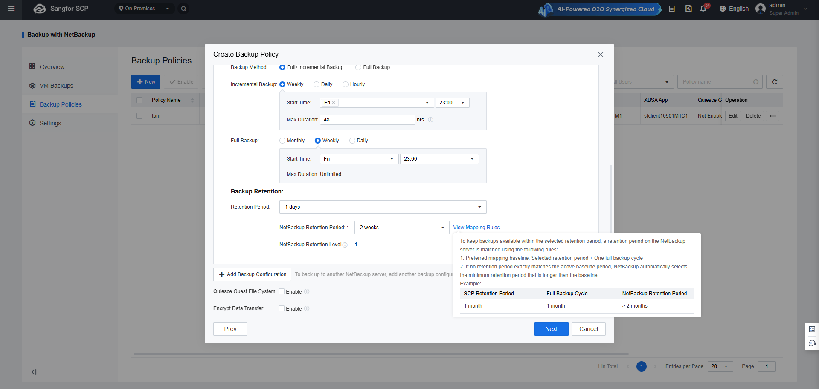Select Hourly incremental backup
This screenshot has height=389, width=819.
pyautogui.click(x=346, y=84)
